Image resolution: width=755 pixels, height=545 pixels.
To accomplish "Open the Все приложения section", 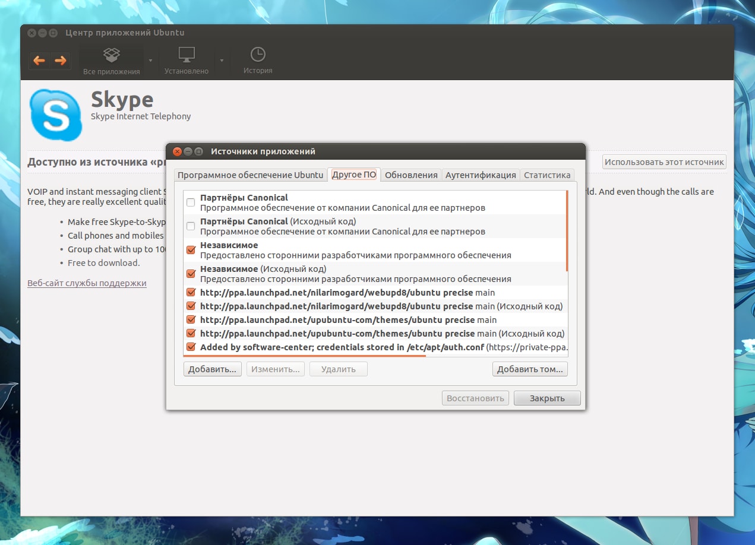I will coord(112,61).
